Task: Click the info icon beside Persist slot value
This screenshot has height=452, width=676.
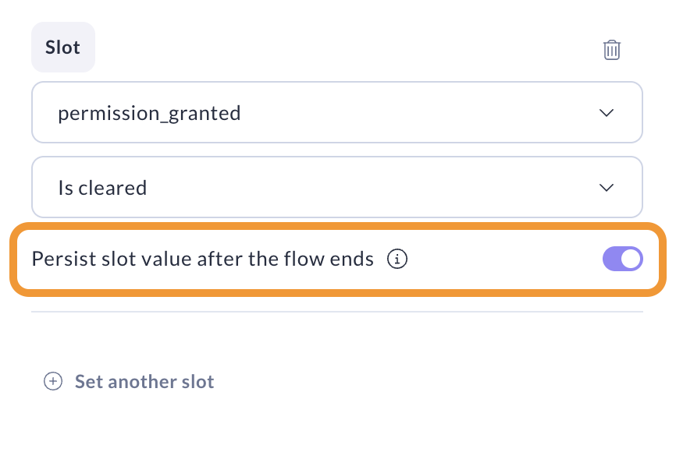Action: point(398,259)
